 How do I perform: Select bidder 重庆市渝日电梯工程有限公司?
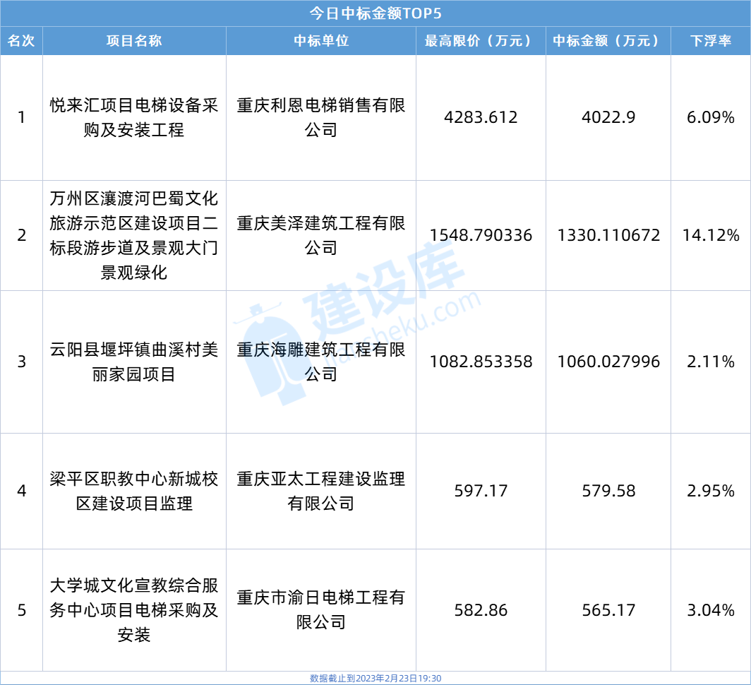pyautogui.click(x=321, y=610)
